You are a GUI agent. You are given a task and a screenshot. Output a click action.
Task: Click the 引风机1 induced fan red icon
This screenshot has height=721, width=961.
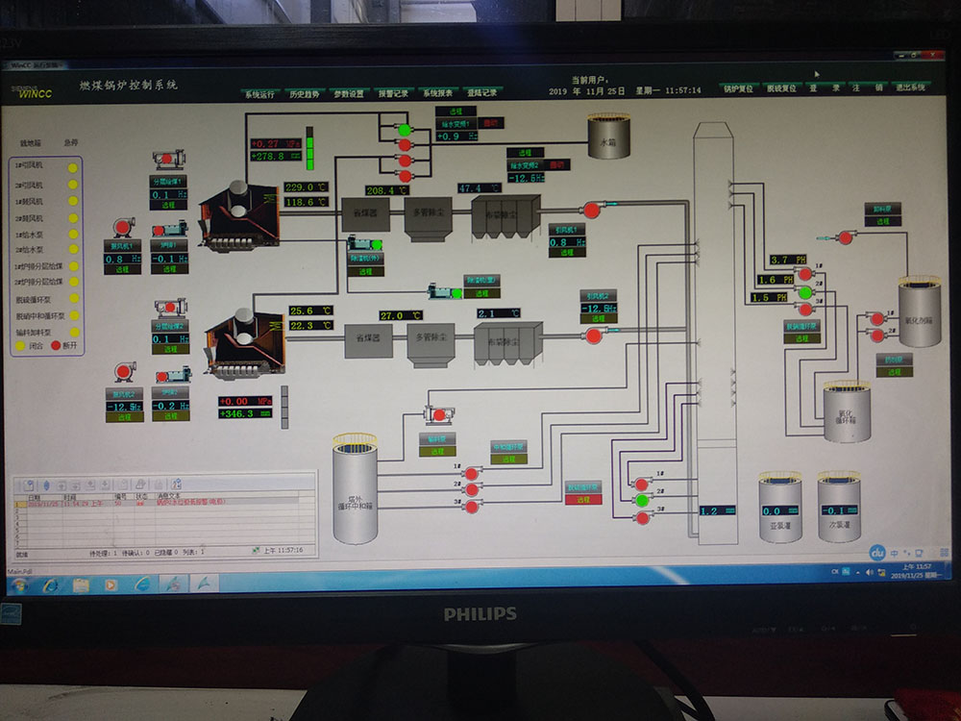(591, 210)
